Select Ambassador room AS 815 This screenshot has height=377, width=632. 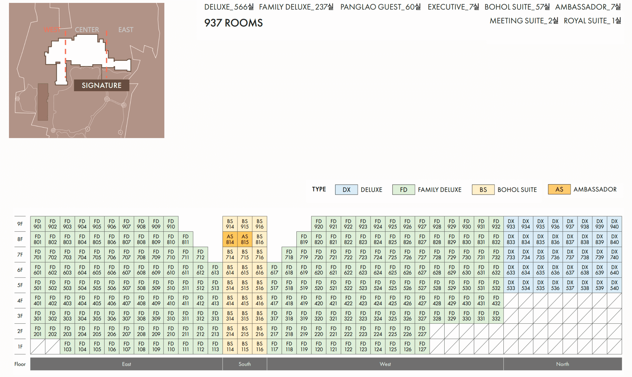click(245, 239)
